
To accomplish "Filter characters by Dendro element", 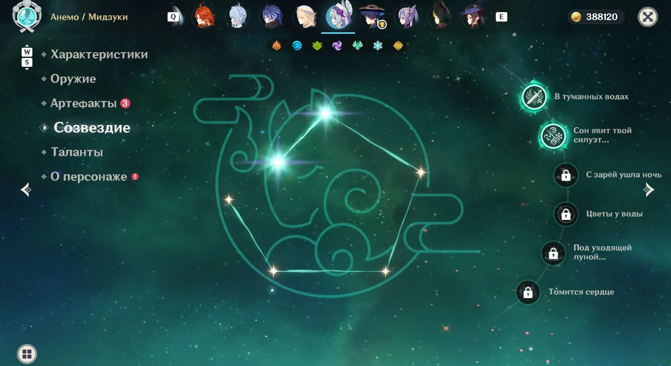I will click(x=317, y=46).
